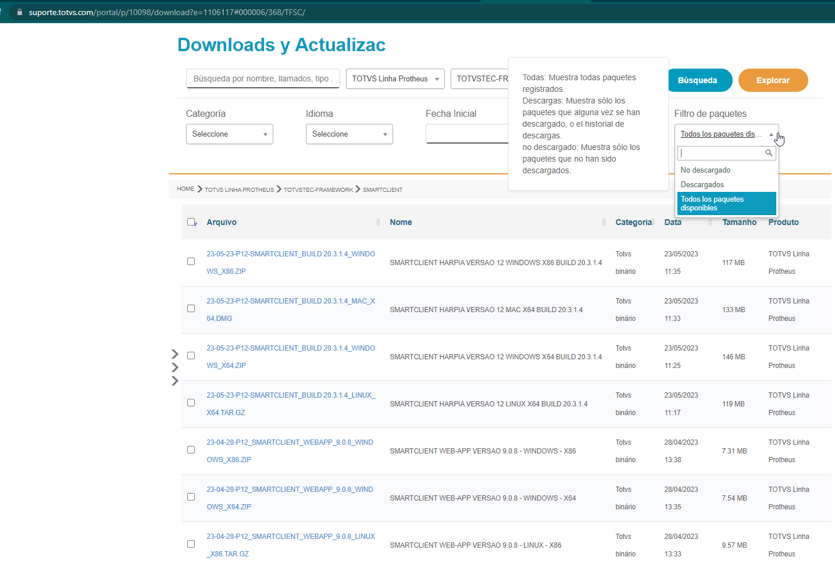
Task: Sort by Arquivo column header
Action: pyautogui.click(x=222, y=222)
